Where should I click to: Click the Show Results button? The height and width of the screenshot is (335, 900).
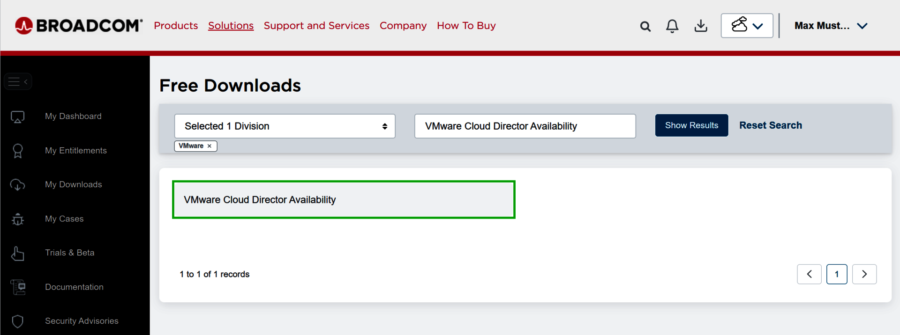click(691, 125)
